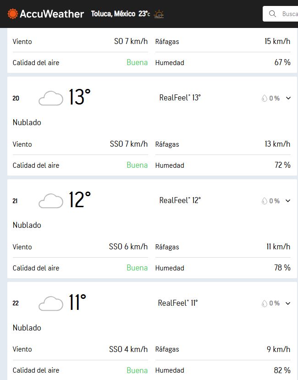The height and width of the screenshot is (380, 298).
Task: Focus the Buscar search field
Action: [281, 14]
